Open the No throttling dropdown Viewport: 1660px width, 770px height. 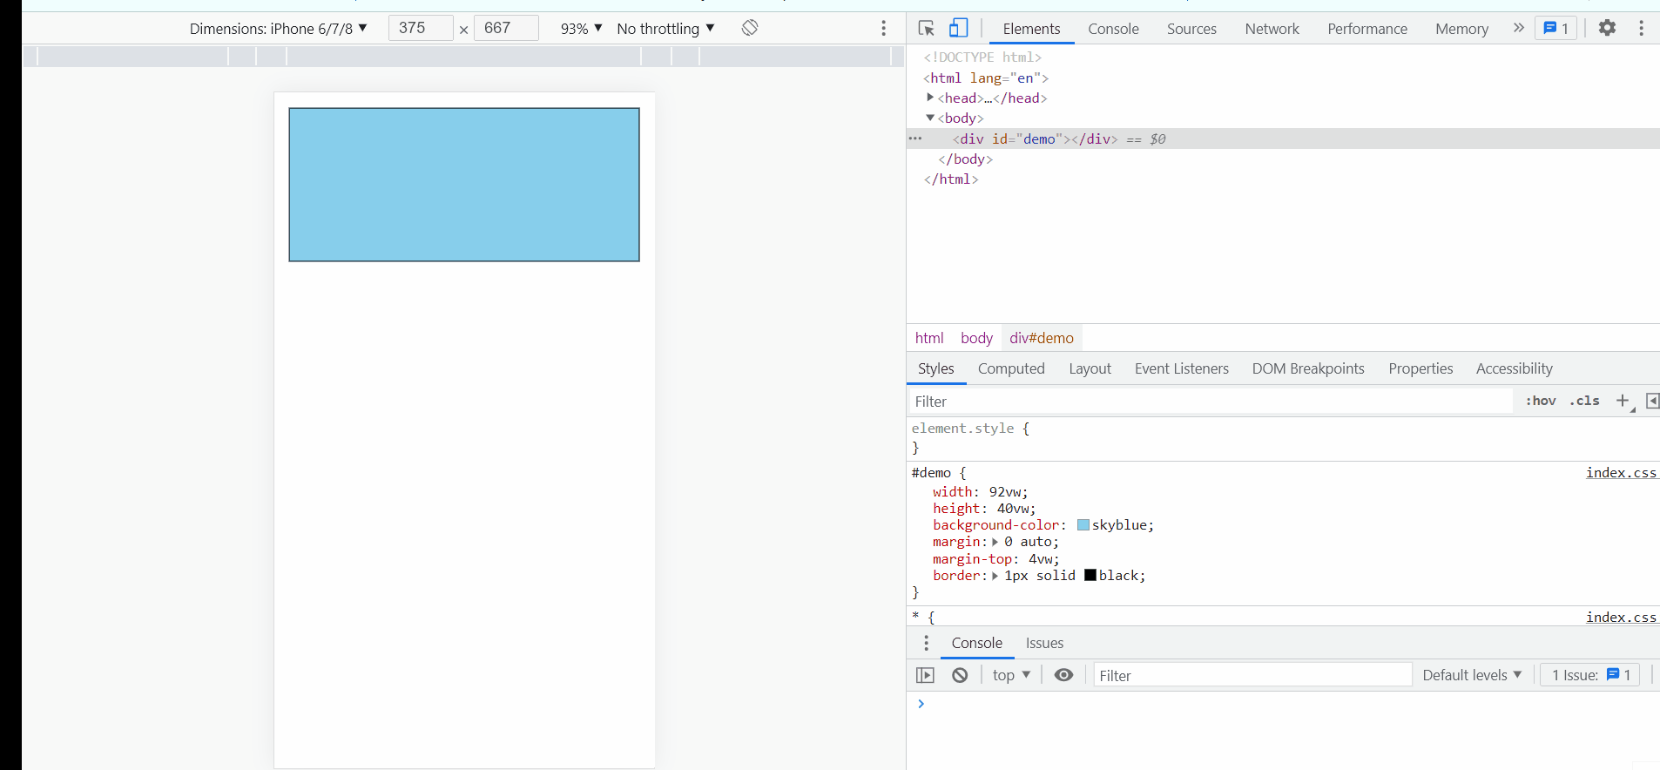point(665,29)
